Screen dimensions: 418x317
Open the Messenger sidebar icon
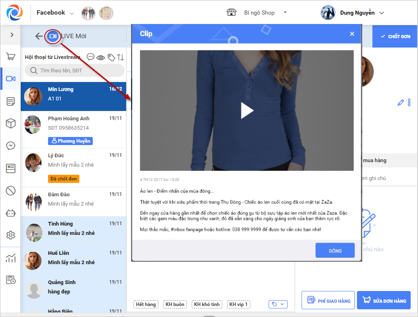click(11, 145)
